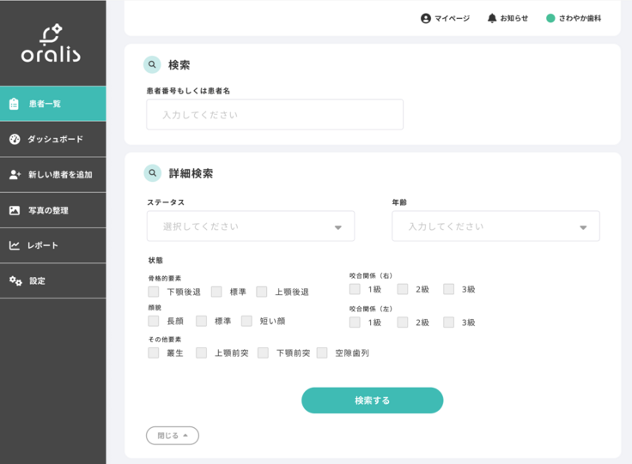The image size is (632, 464).
Task: Select 3級 for 咬合関係（右）
Action: point(449,289)
